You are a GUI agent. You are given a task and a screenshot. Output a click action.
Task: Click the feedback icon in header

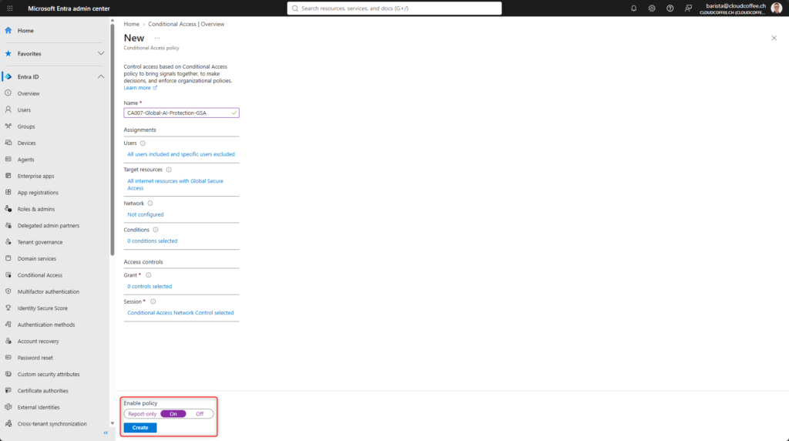tap(688, 8)
